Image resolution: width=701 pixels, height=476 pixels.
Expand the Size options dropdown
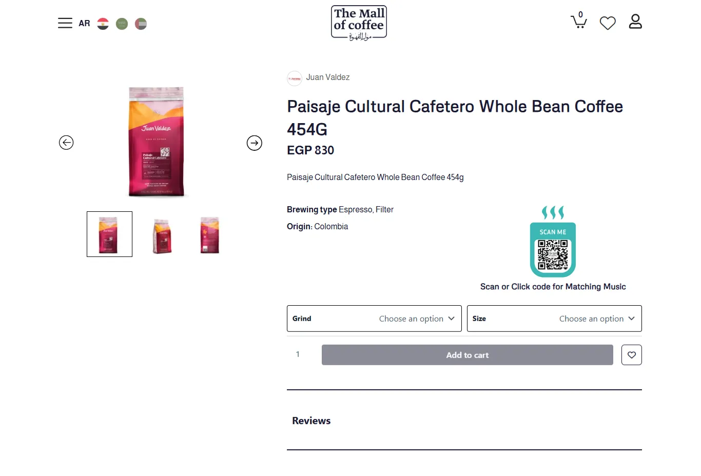pyautogui.click(x=554, y=319)
